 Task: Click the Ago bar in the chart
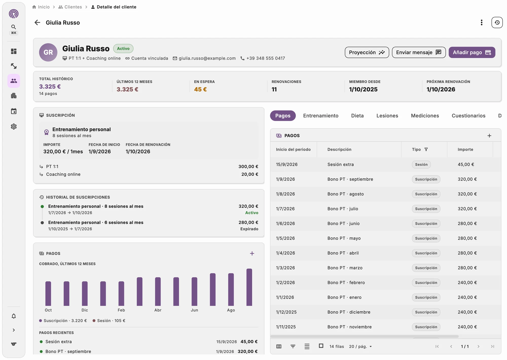231,289
